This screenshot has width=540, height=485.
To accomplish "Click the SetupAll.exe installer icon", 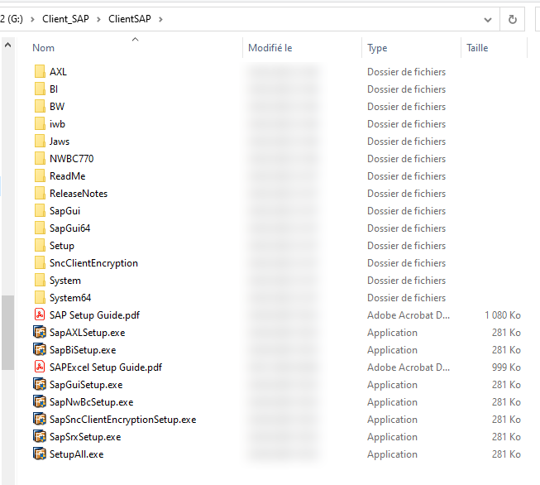I will click(40, 454).
